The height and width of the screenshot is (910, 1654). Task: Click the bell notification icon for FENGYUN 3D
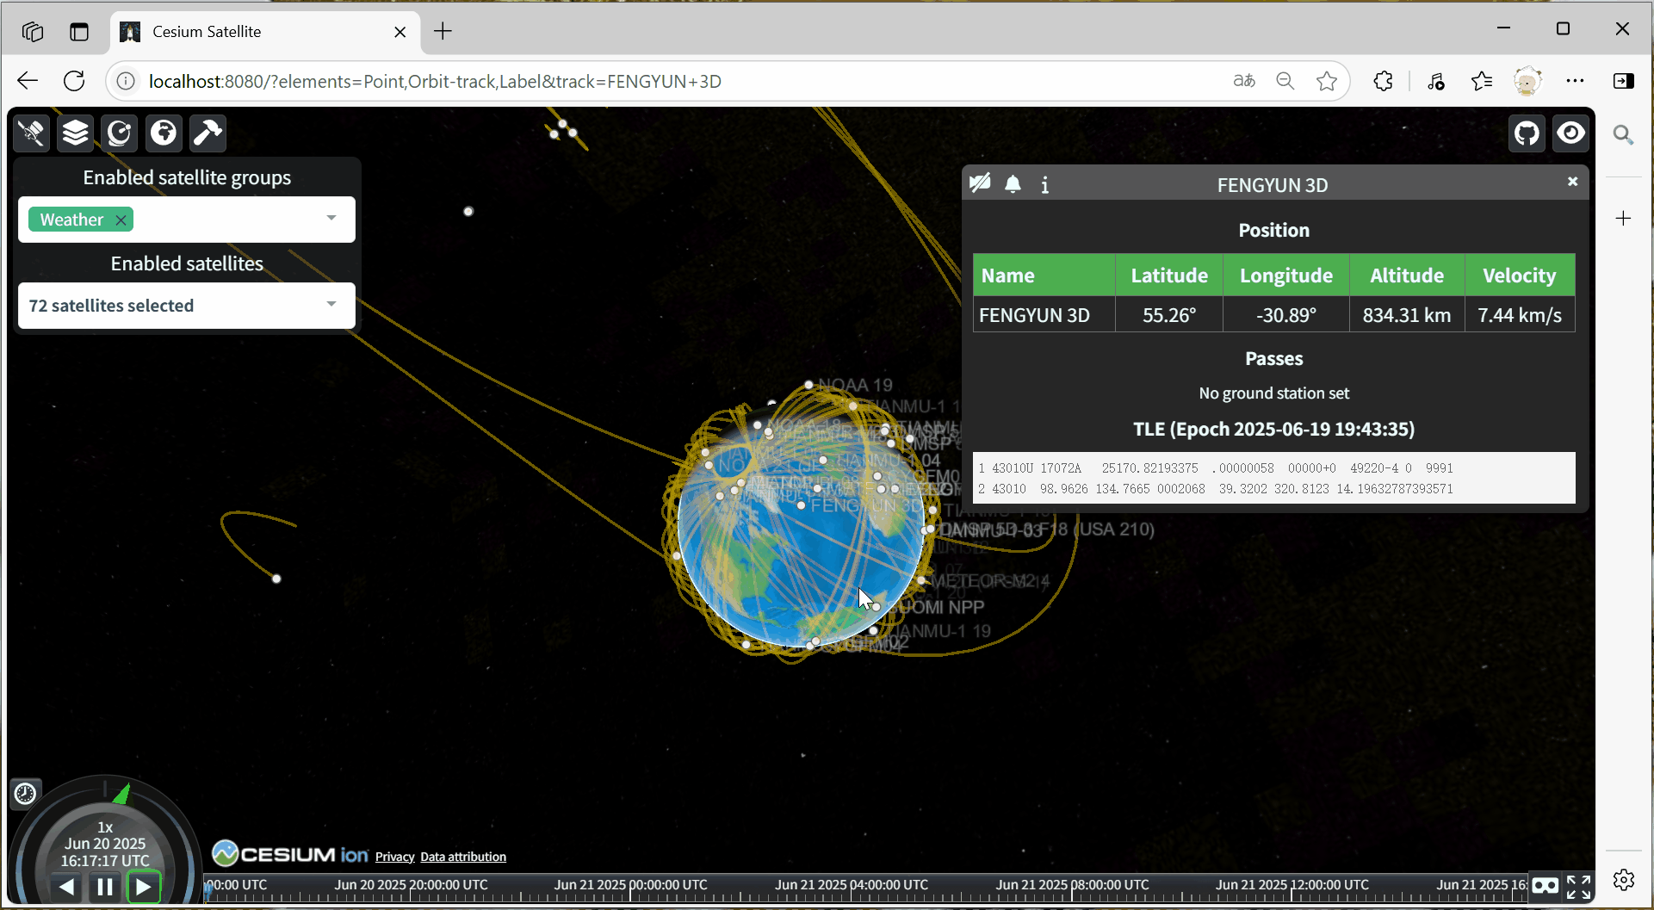click(x=1013, y=183)
